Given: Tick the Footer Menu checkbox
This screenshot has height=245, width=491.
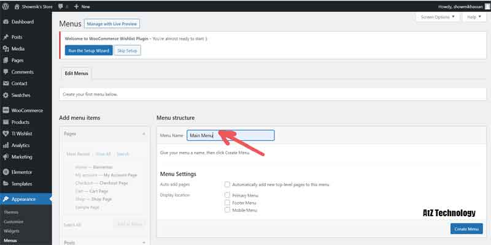Looking at the screenshot, I should point(228,202).
